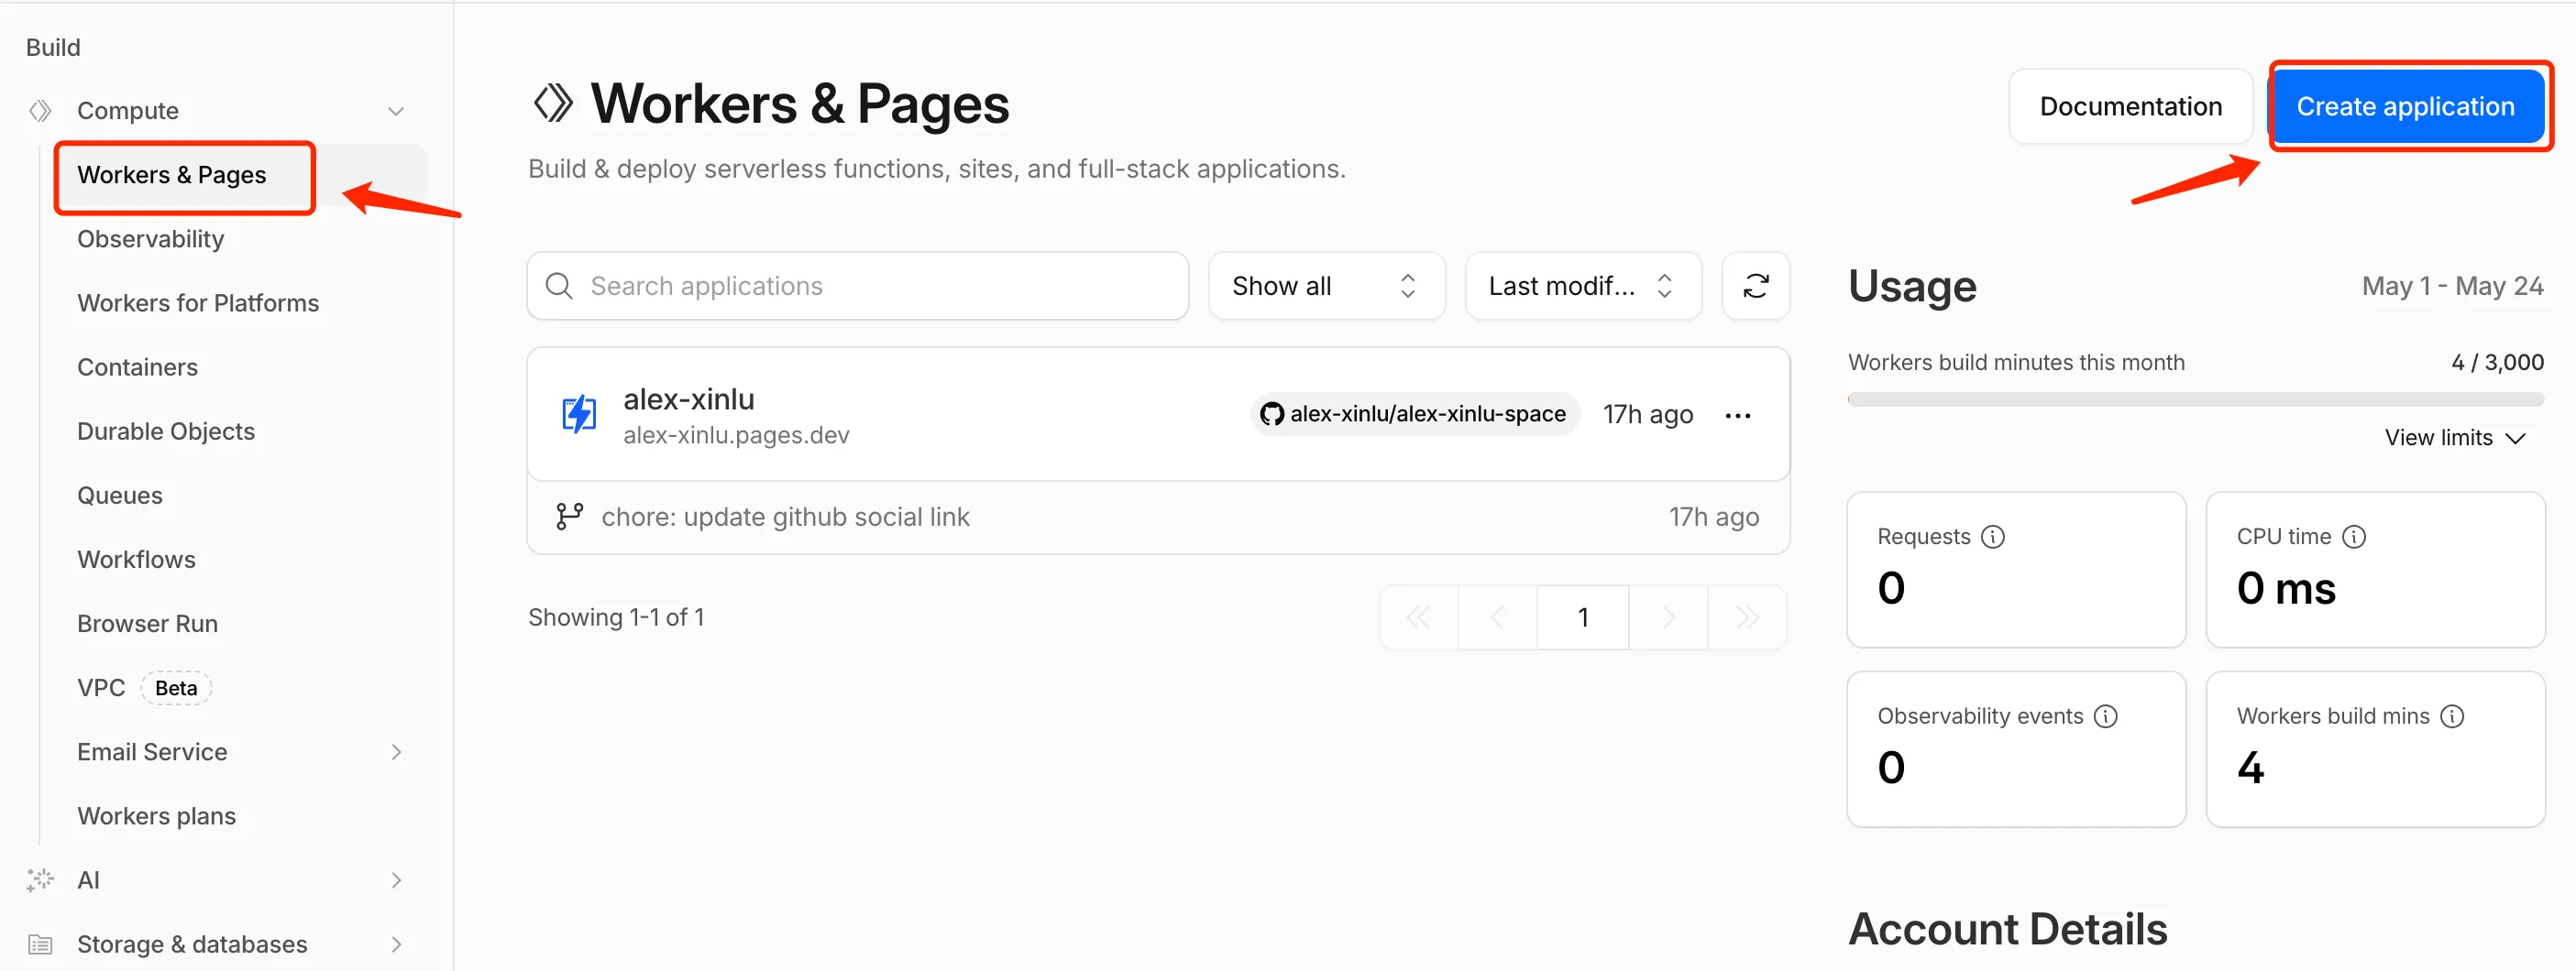Screen dimensions: 2576x971
Task: Open Durable Objects in sidebar
Action: pyautogui.click(x=166, y=431)
